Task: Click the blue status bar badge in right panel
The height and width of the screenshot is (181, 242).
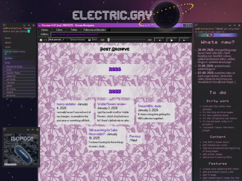Action: tap(225, 35)
